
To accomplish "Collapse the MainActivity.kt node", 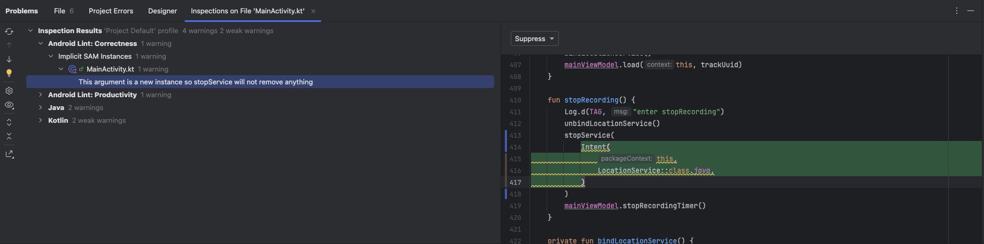I will pyautogui.click(x=61, y=69).
